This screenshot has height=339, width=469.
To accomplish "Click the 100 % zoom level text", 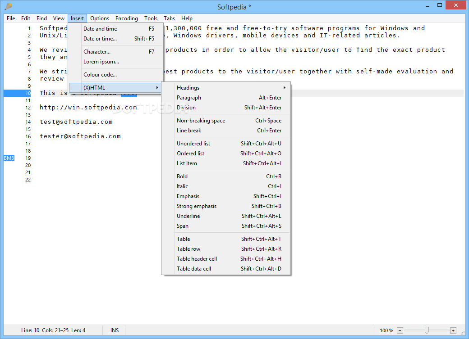I will (x=386, y=330).
